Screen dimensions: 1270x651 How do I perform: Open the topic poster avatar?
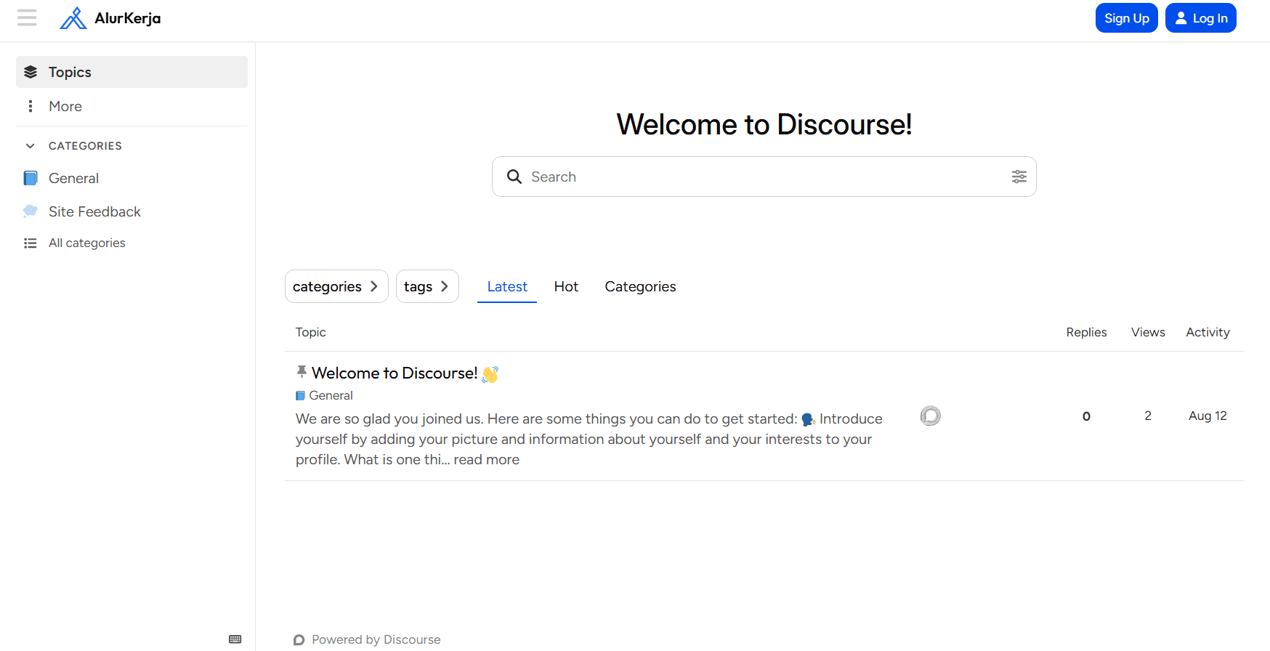[931, 416]
